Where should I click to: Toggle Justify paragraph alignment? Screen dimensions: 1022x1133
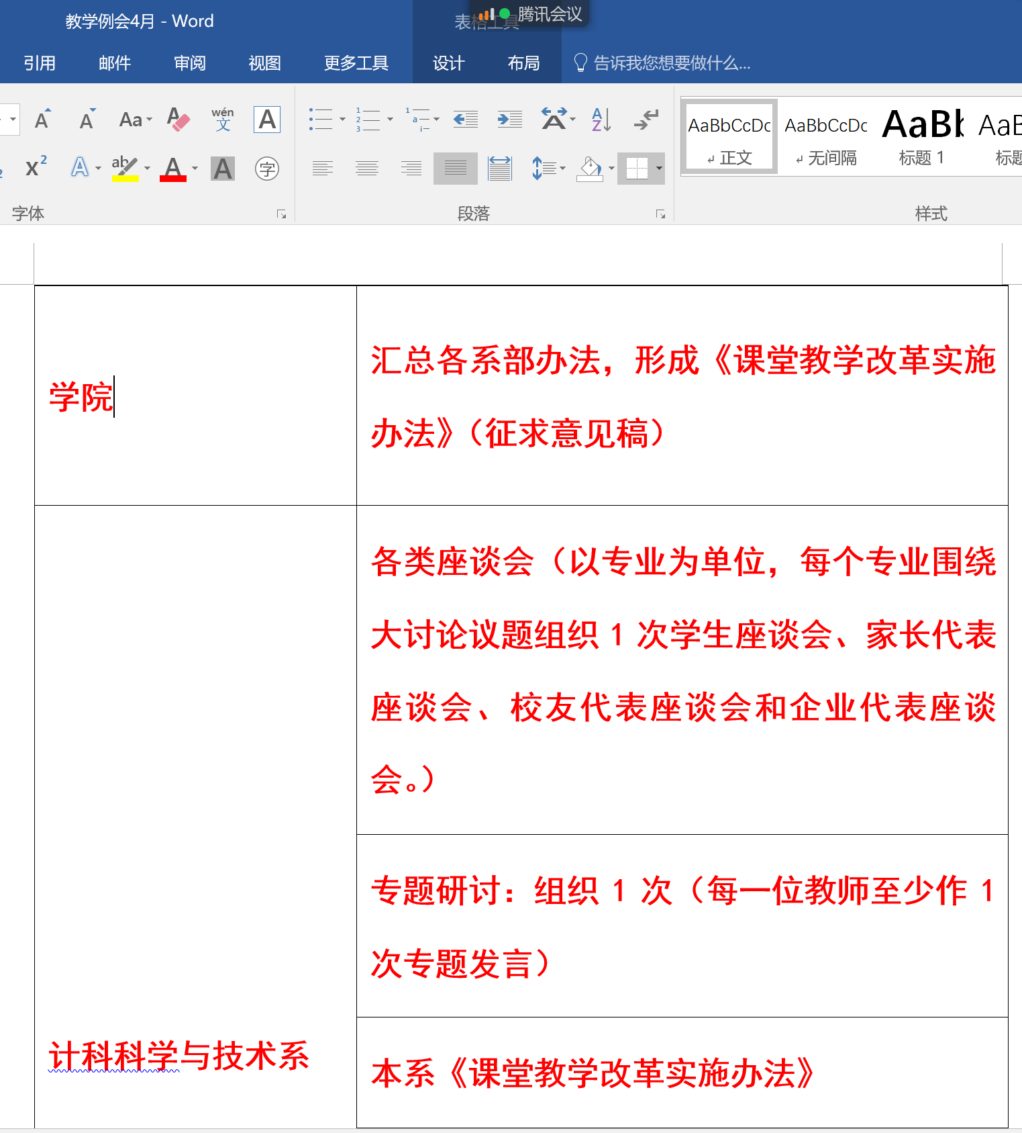point(456,169)
